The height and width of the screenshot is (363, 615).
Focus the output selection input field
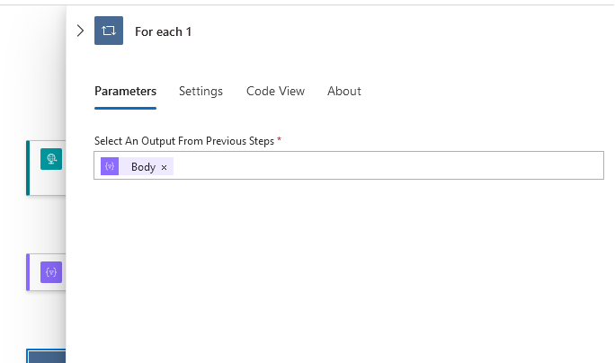click(x=387, y=166)
